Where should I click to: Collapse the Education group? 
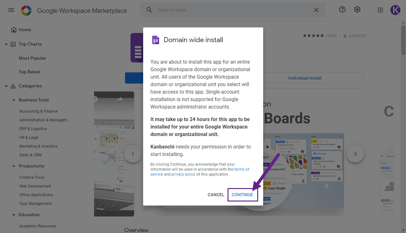pos(14,215)
